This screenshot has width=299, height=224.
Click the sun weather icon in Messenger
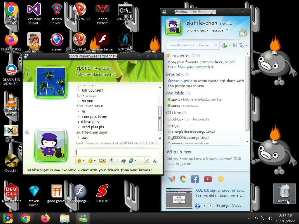point(221,179)
